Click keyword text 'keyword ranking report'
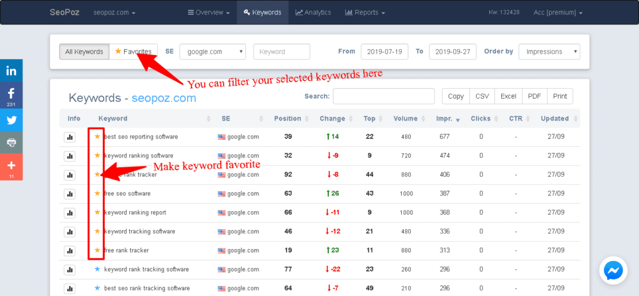The width and height of the screenshot is (639, 296). click(x=135, y=213)
